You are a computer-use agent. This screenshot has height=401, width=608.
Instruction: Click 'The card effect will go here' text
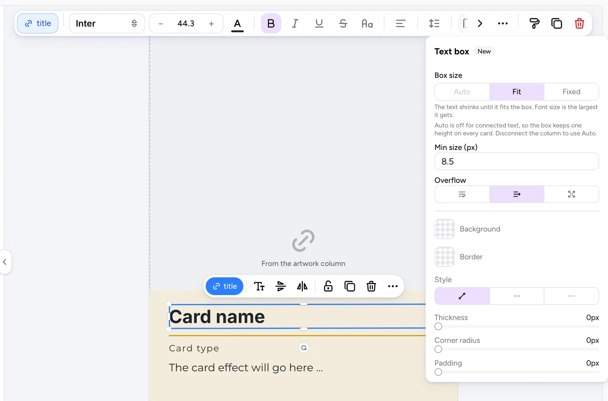point(246,368)
